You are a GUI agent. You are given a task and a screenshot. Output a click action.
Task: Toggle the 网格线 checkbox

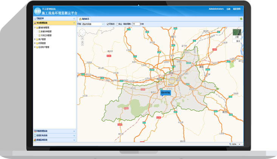108,24
